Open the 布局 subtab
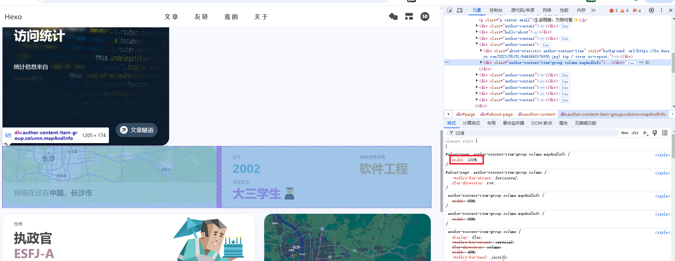 491,123
